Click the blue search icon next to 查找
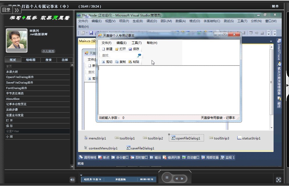 139,55
